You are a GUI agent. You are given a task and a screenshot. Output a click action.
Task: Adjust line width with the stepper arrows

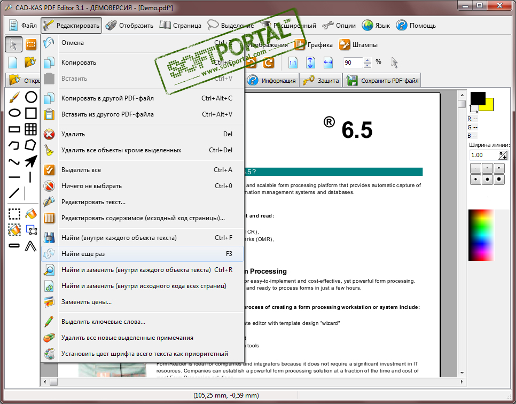click(x=503, y=155)
